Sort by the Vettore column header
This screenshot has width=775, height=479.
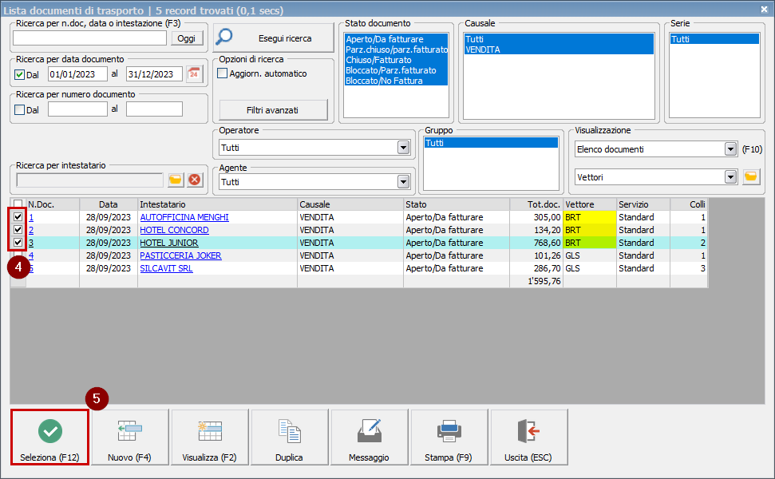(590, 204)
